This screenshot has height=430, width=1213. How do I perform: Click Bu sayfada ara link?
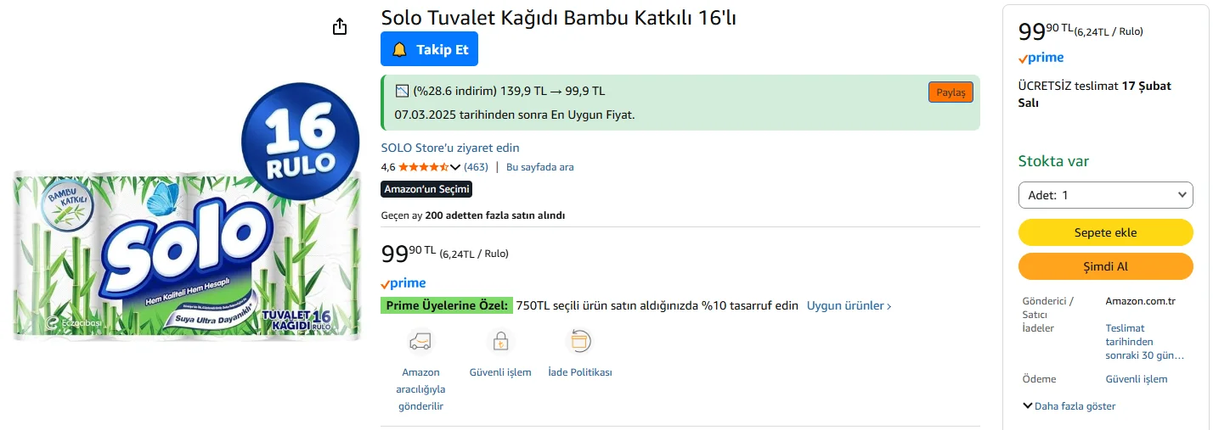pos(539,167)
